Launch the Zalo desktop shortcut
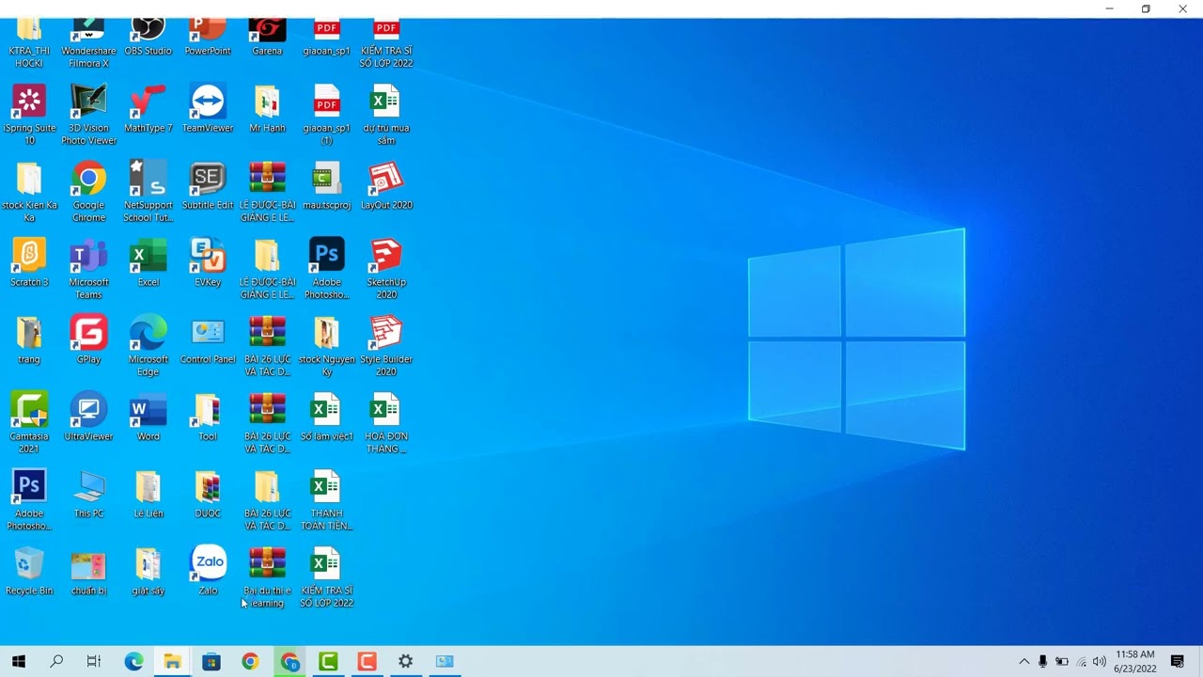The height and width of the screenshot is (677, 1203). [x=208, y=571]
